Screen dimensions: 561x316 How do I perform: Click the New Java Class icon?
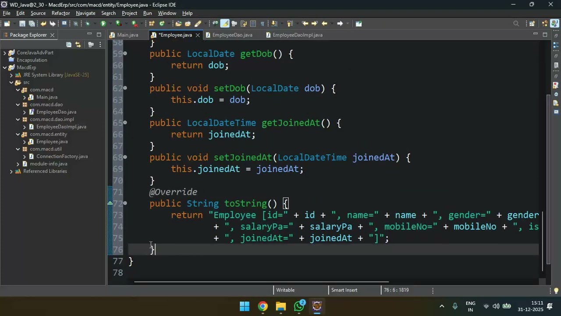tap(162, 23)
